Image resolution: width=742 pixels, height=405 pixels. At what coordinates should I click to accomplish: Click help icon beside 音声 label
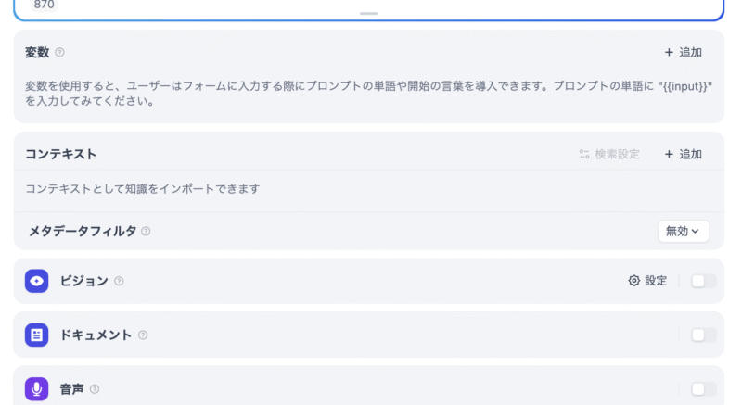[95, 389]
